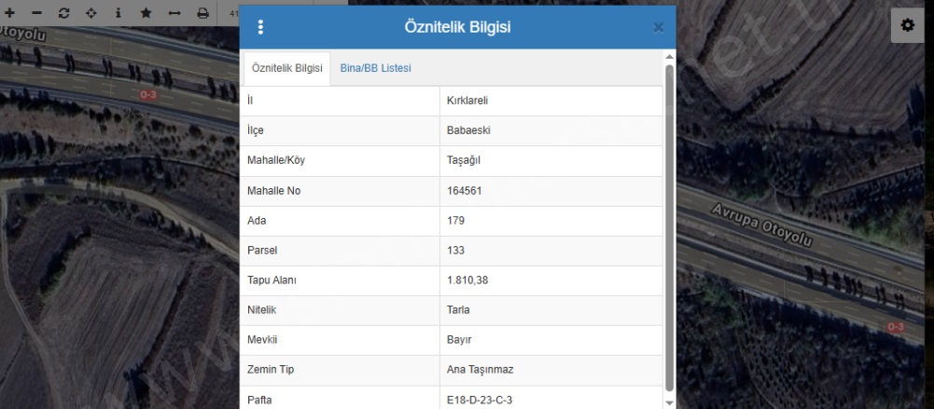Refresh the map with the reload icon
Image resolution: width=934 pixels, height=409 pixels.
point(63,13)
